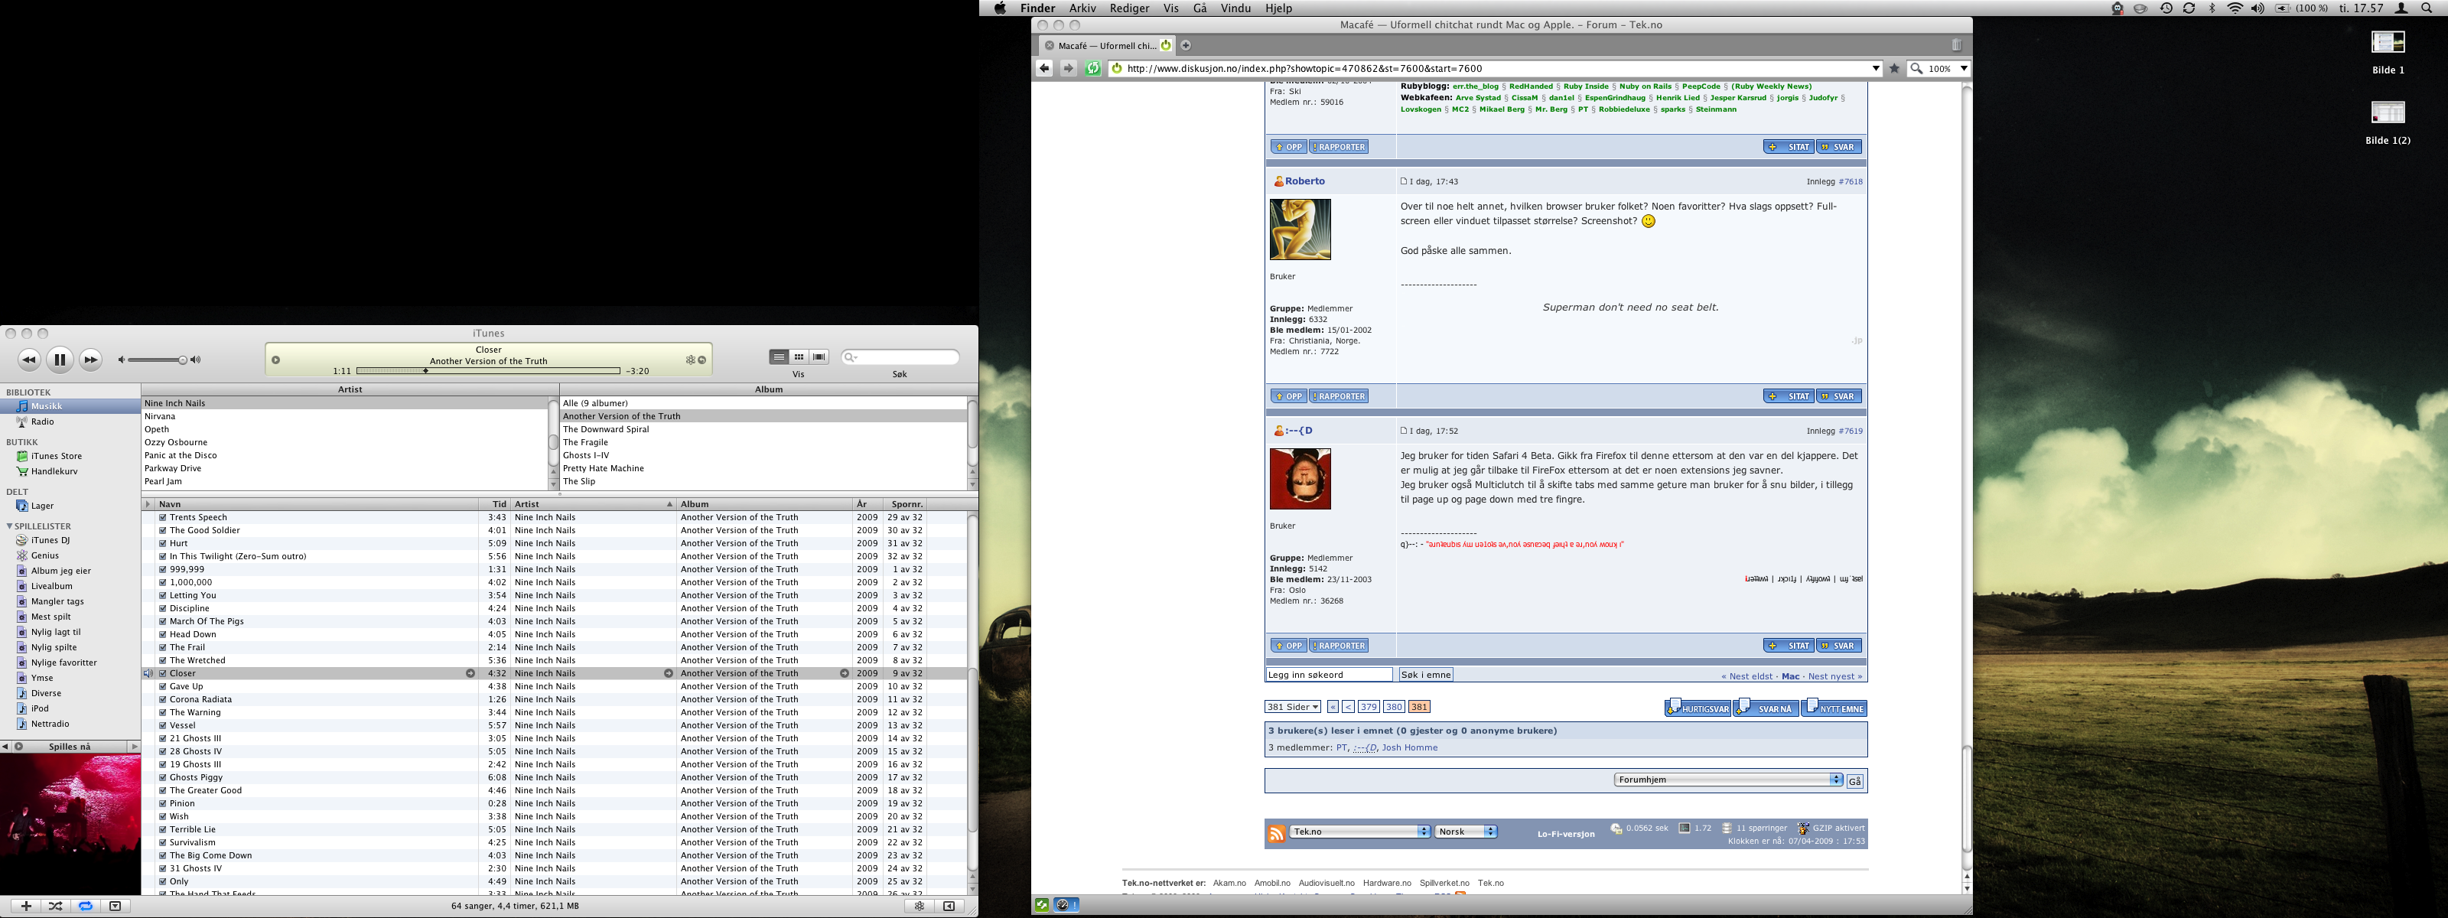The width and height of the screenshot is (2448, 918).
Task: Click the Legg inn søkeord field
Action: pos(1329,675)
